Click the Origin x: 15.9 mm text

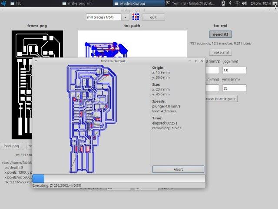click(161, 73)
